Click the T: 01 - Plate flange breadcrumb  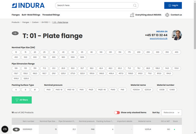[60, 22]
